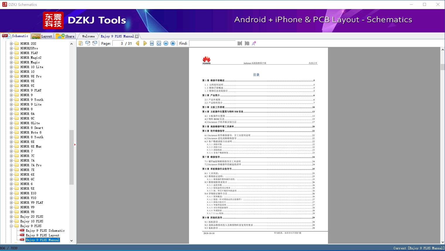Expand the HONOR 9X Pro folder
The image size is (445, 251).
[11, 76]
